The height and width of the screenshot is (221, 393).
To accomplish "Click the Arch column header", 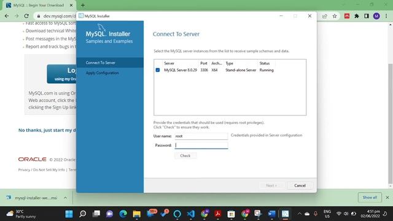I will pos(217,63).
